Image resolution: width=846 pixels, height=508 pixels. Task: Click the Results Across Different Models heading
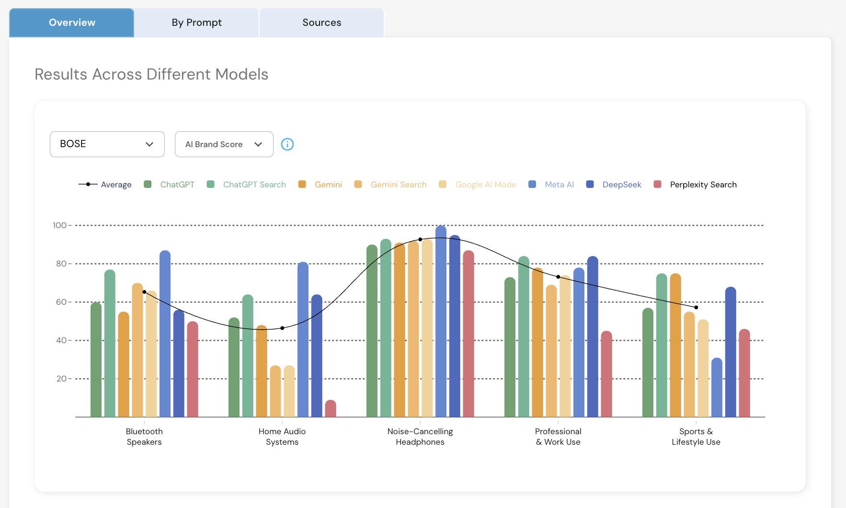tap(151, 74)
